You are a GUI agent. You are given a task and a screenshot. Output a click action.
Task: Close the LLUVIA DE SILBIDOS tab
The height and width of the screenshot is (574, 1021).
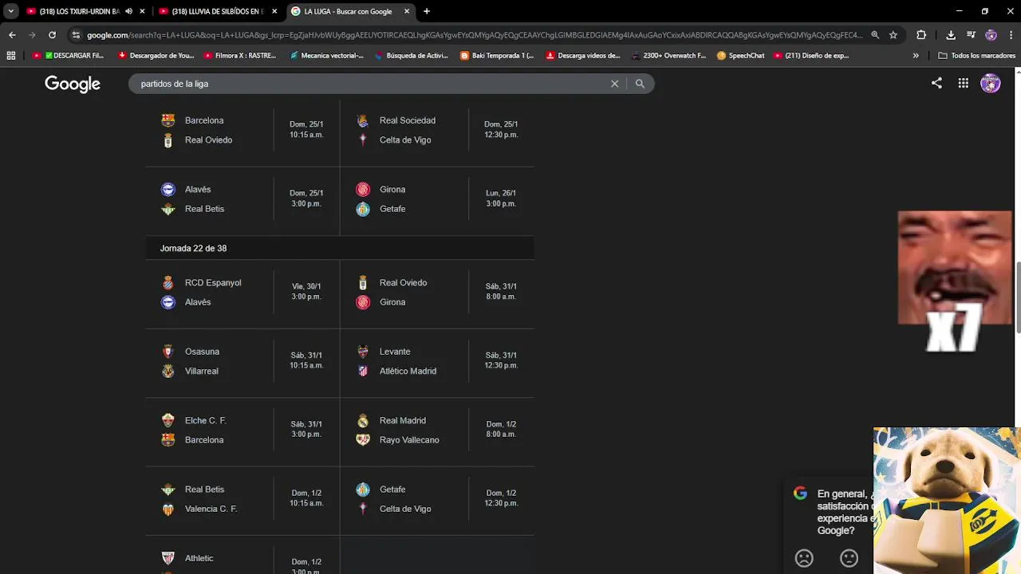click(274, 11)
